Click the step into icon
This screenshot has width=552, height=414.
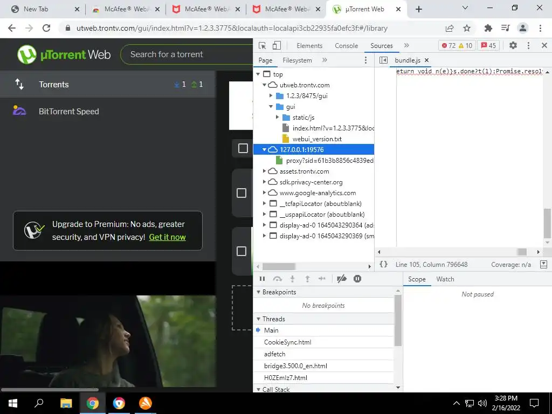point(292,279)
